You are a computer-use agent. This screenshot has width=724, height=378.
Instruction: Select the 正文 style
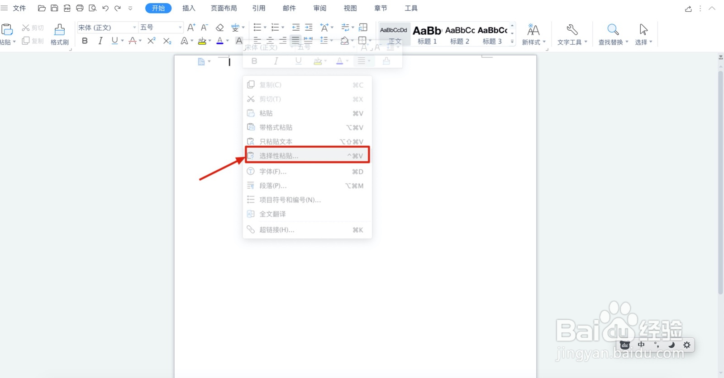tap(394, 35)
